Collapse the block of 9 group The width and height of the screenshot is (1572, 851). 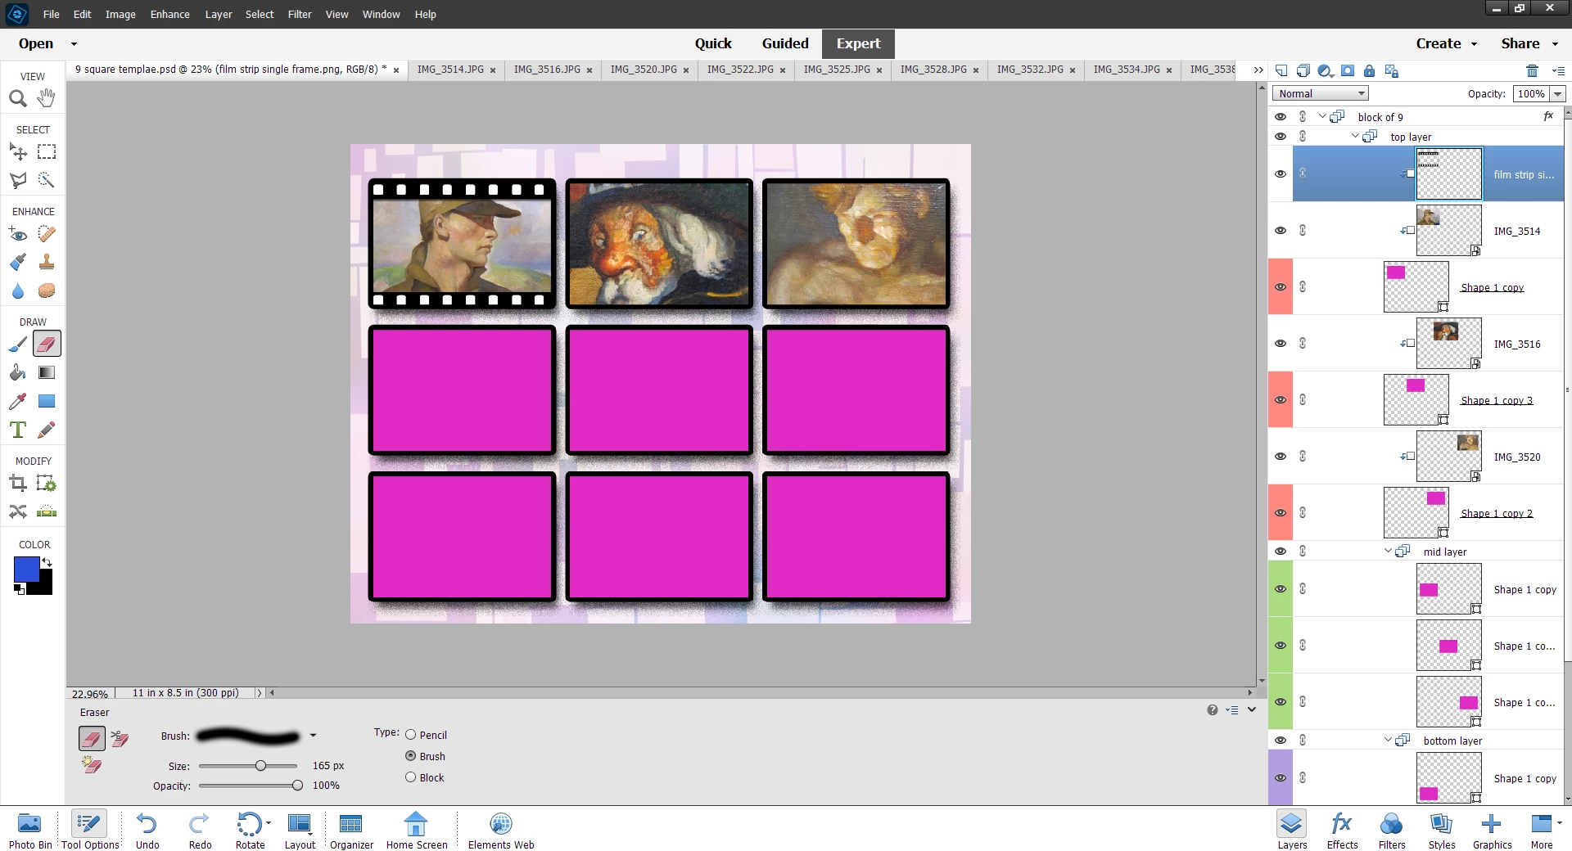coord(1322,116)
